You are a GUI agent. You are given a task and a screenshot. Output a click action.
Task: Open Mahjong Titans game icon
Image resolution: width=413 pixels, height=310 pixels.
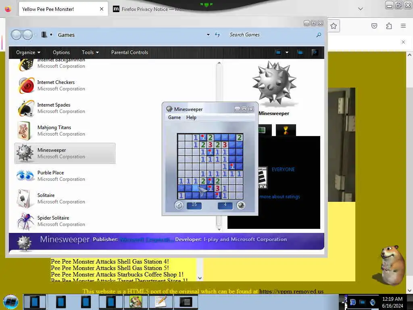point(24,130)
